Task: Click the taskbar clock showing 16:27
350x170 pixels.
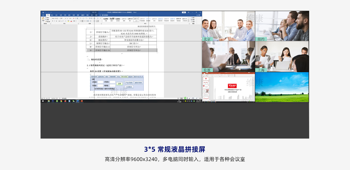Action: (x=199, y=101)
